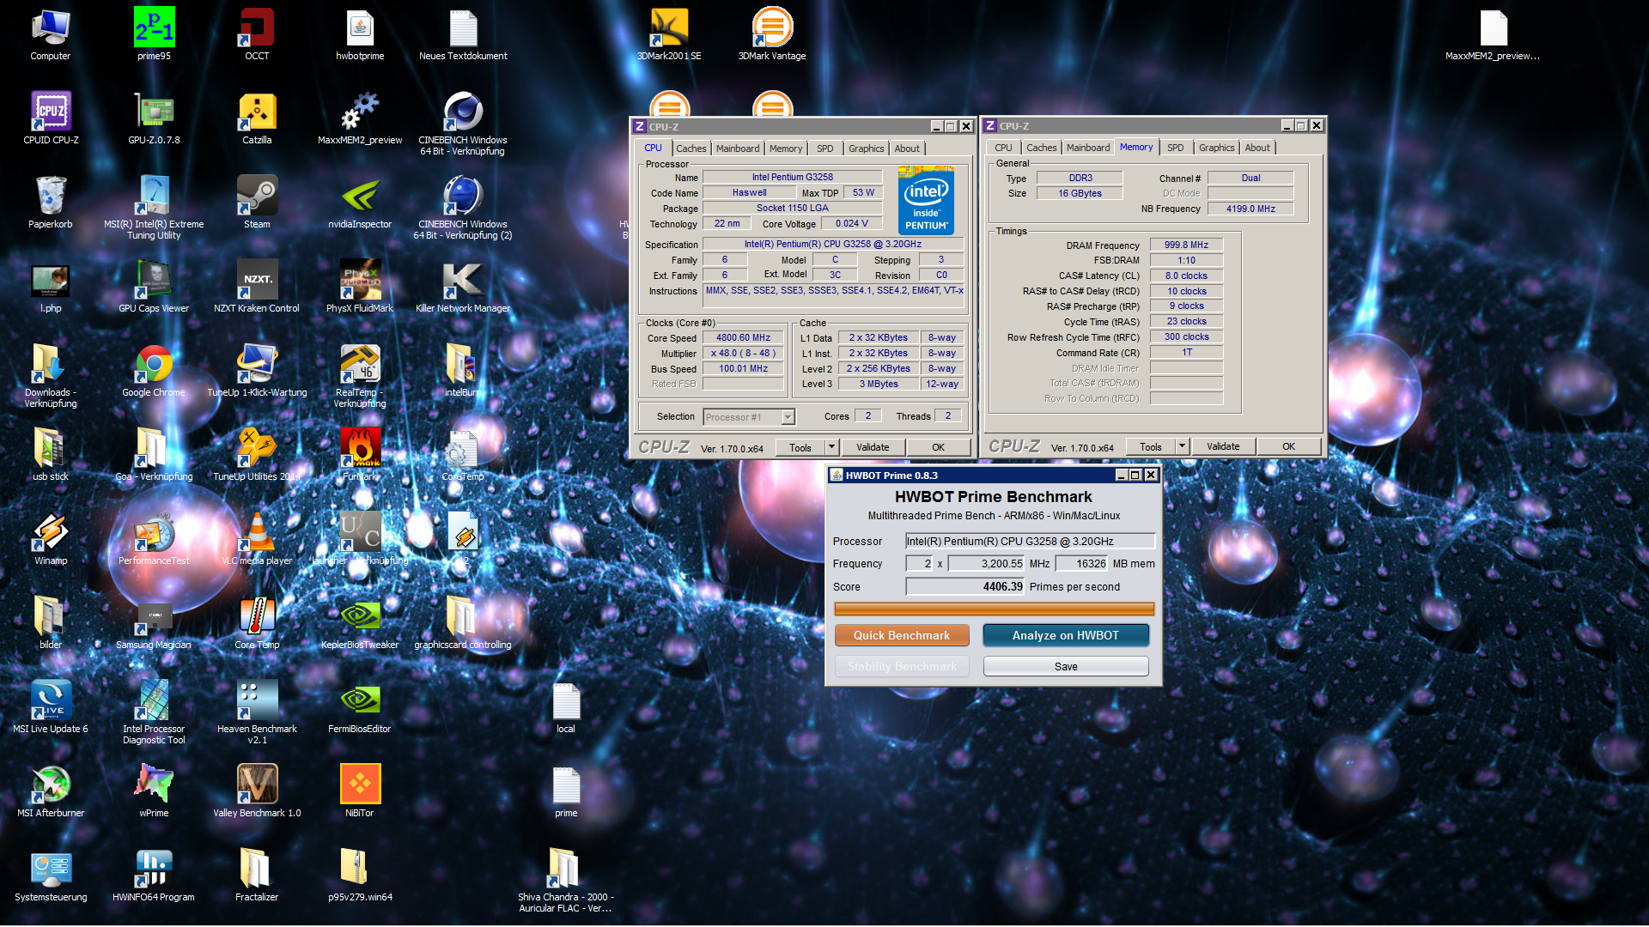Open the Processor #1 selection dropdown
This screenshot has height=927, width=1649.
(x=749, y=417)
